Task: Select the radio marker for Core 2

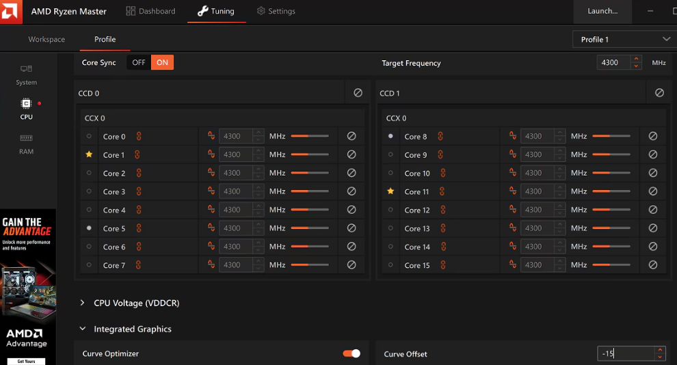Action: pos(89,172)
